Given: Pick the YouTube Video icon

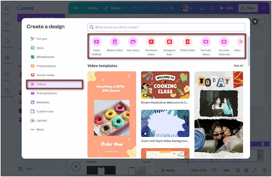Looking at the screenshot, I should (x=206, y=42).
